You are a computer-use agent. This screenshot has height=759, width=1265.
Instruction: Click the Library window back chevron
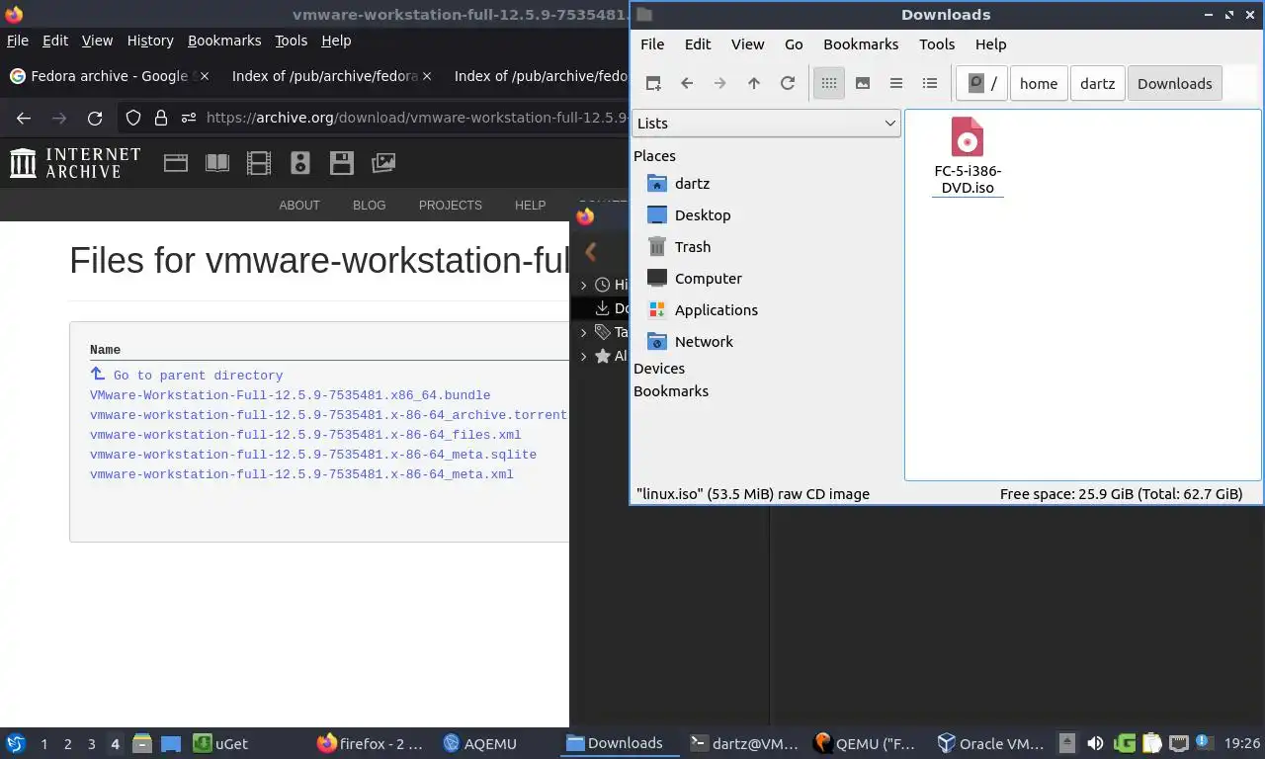591,252
